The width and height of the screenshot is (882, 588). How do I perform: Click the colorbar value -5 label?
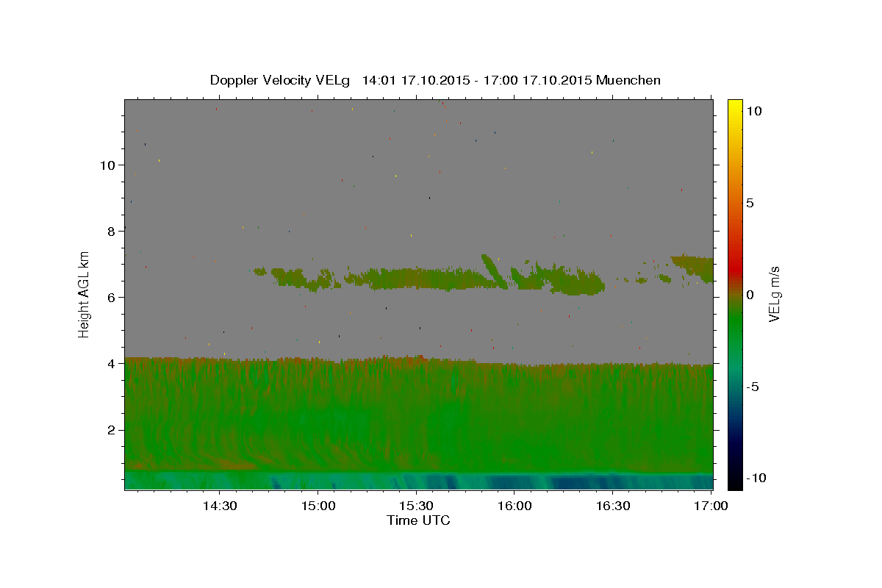pos(753,387)
